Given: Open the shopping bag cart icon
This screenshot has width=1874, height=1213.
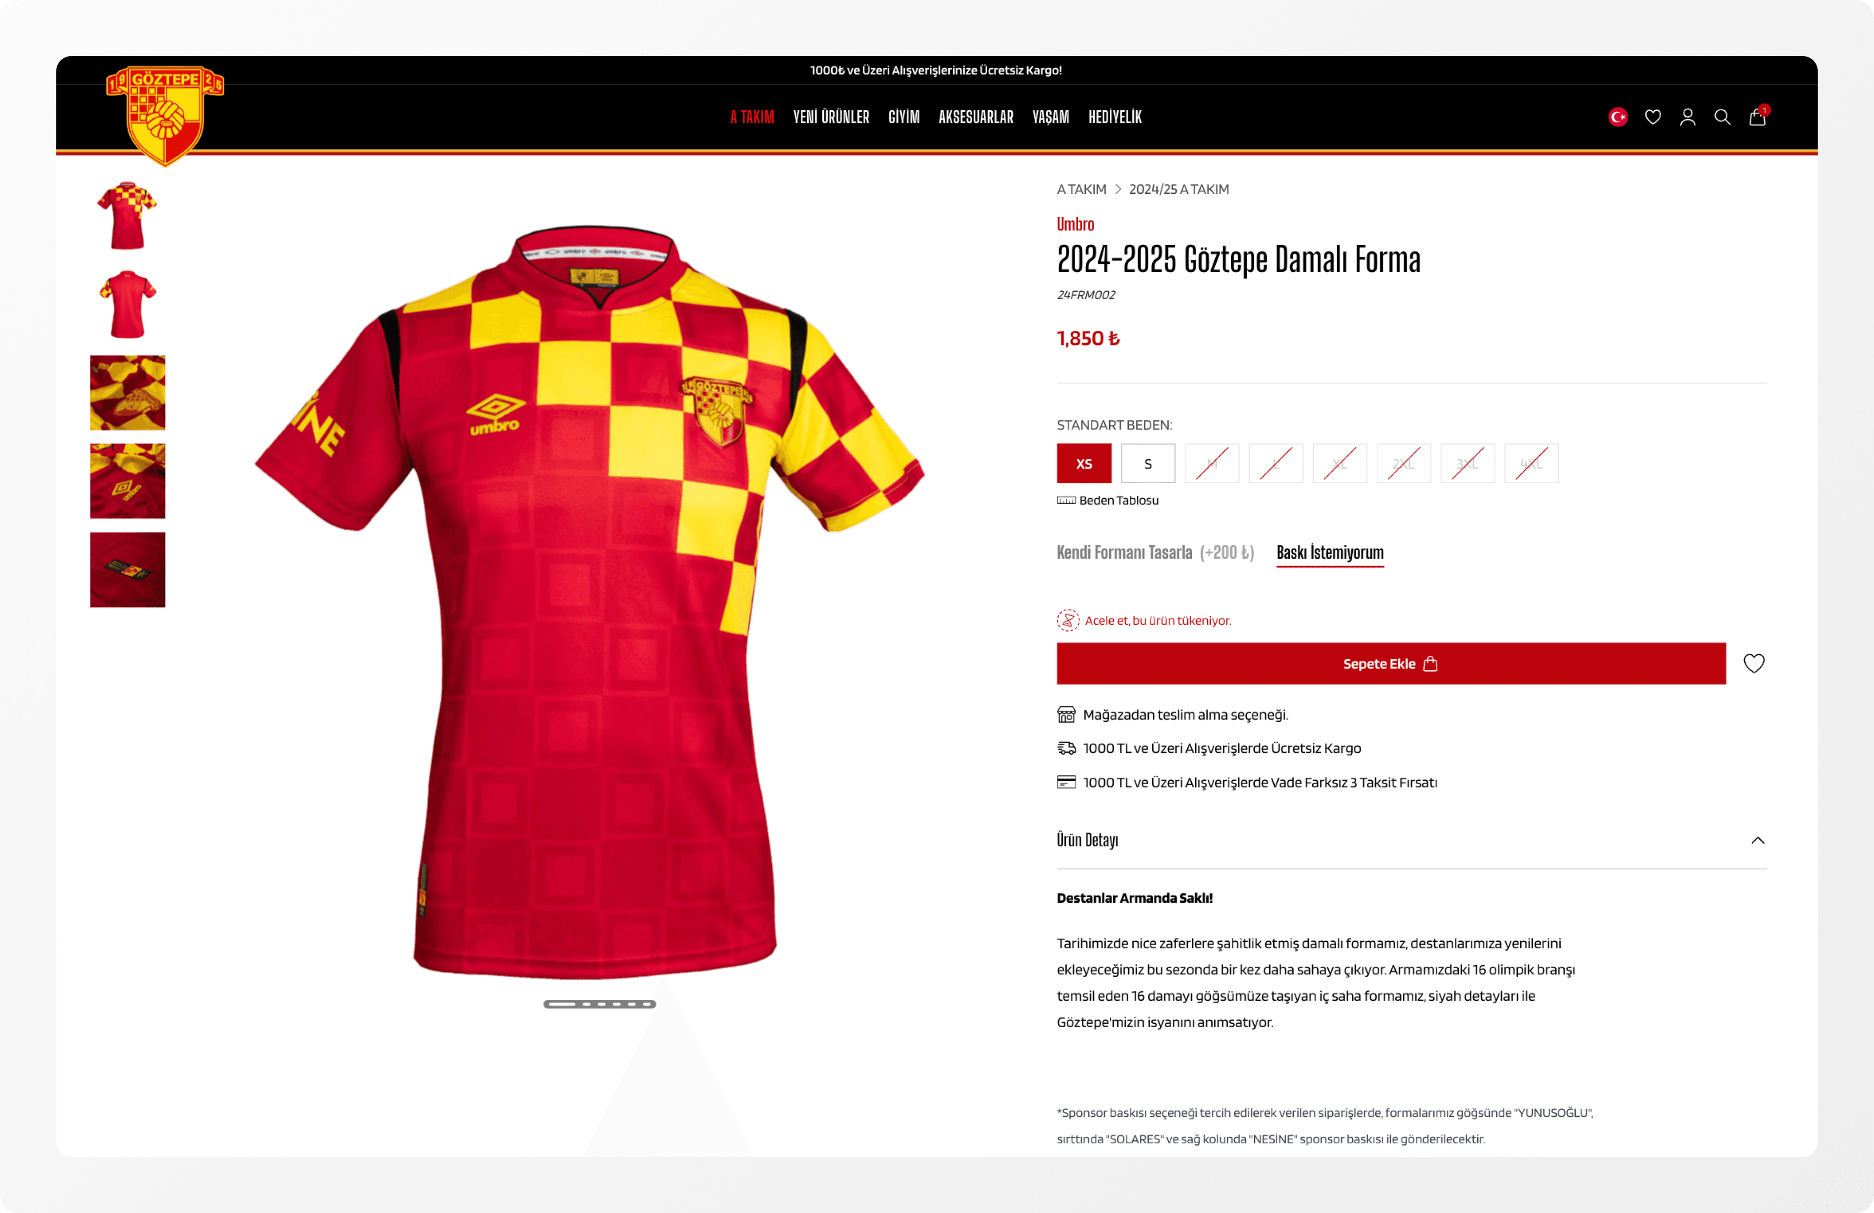Looking at the screenshot, I should pos(1757,117).
